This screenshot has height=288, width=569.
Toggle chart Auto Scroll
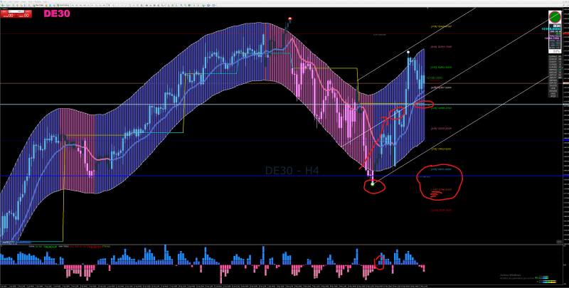[194, 5]
